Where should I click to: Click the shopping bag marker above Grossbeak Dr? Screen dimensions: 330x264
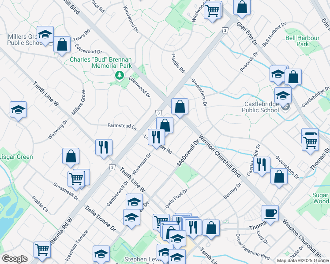71,156
